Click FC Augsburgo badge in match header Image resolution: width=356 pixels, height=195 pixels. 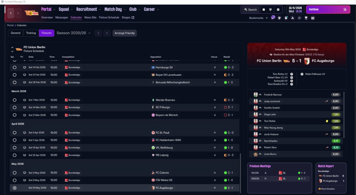click(307, 61)
